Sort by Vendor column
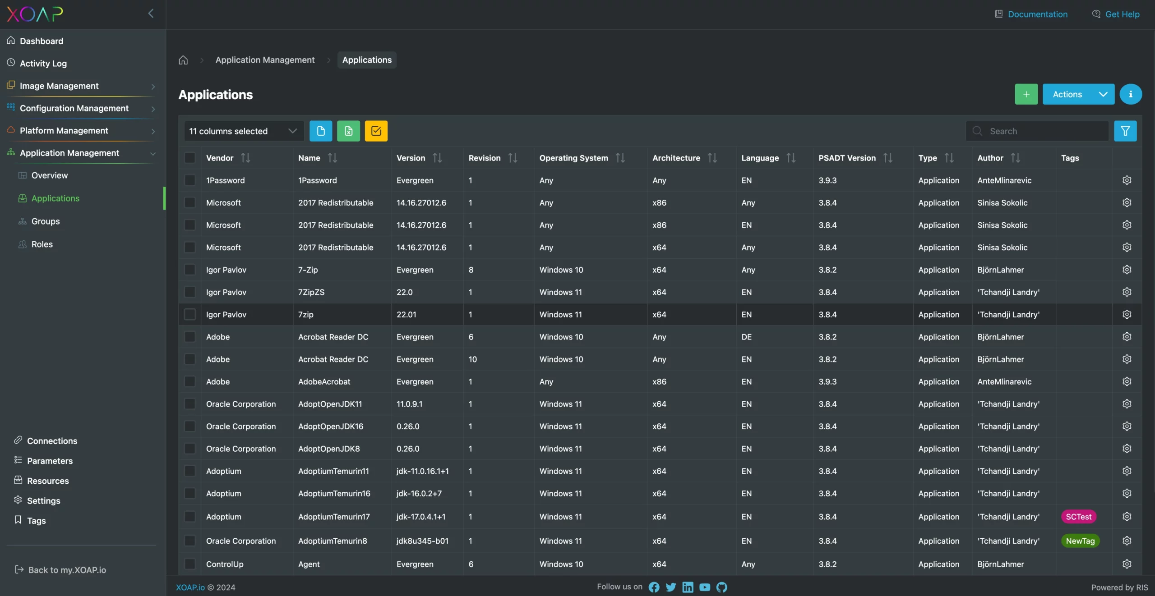Viewport: 1155px width, 596px height. (245, 158)
